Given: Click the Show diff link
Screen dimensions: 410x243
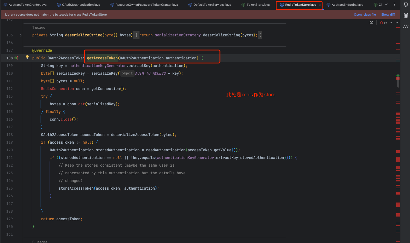Looking at the screenshot, I should (x=388, y=15).
